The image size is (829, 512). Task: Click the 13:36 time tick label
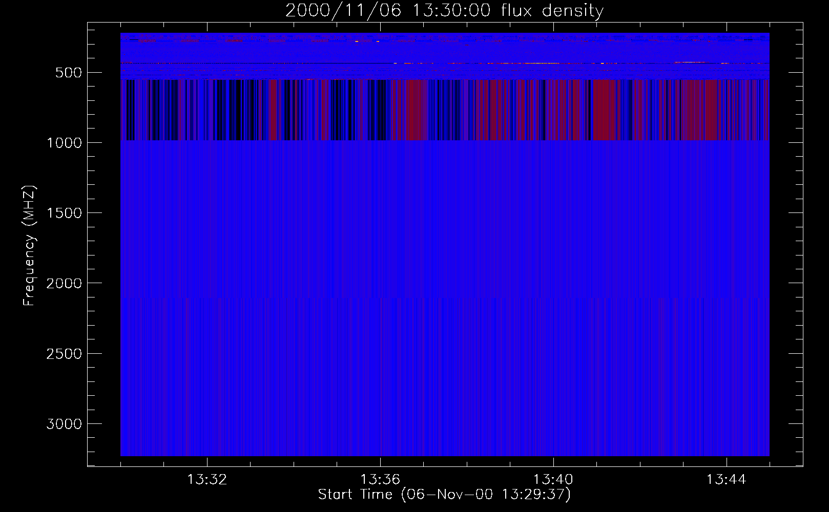coord(380,480)
